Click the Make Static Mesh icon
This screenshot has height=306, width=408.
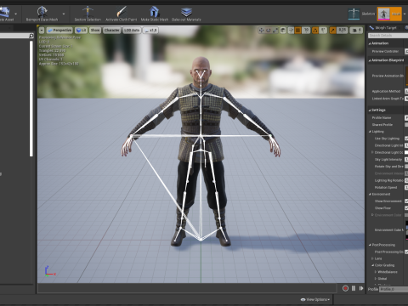click(x=154, y=12)
